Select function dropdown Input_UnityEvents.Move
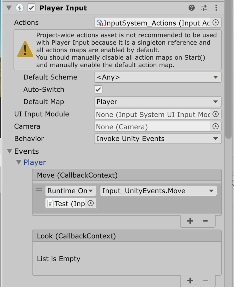Viewport: 234px width, 287px height. (x=158, y=191)
